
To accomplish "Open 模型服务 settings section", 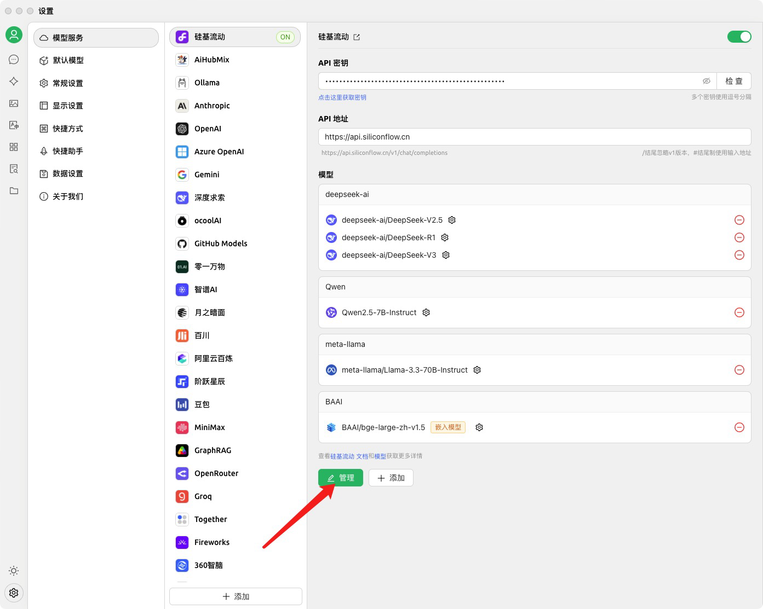I will point(96,38).
